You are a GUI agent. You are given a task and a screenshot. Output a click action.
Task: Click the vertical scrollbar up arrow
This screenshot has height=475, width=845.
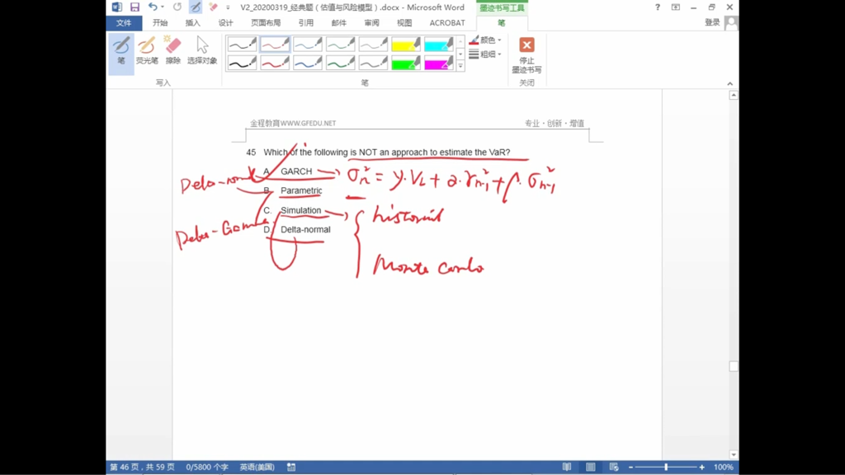point(734,96)
